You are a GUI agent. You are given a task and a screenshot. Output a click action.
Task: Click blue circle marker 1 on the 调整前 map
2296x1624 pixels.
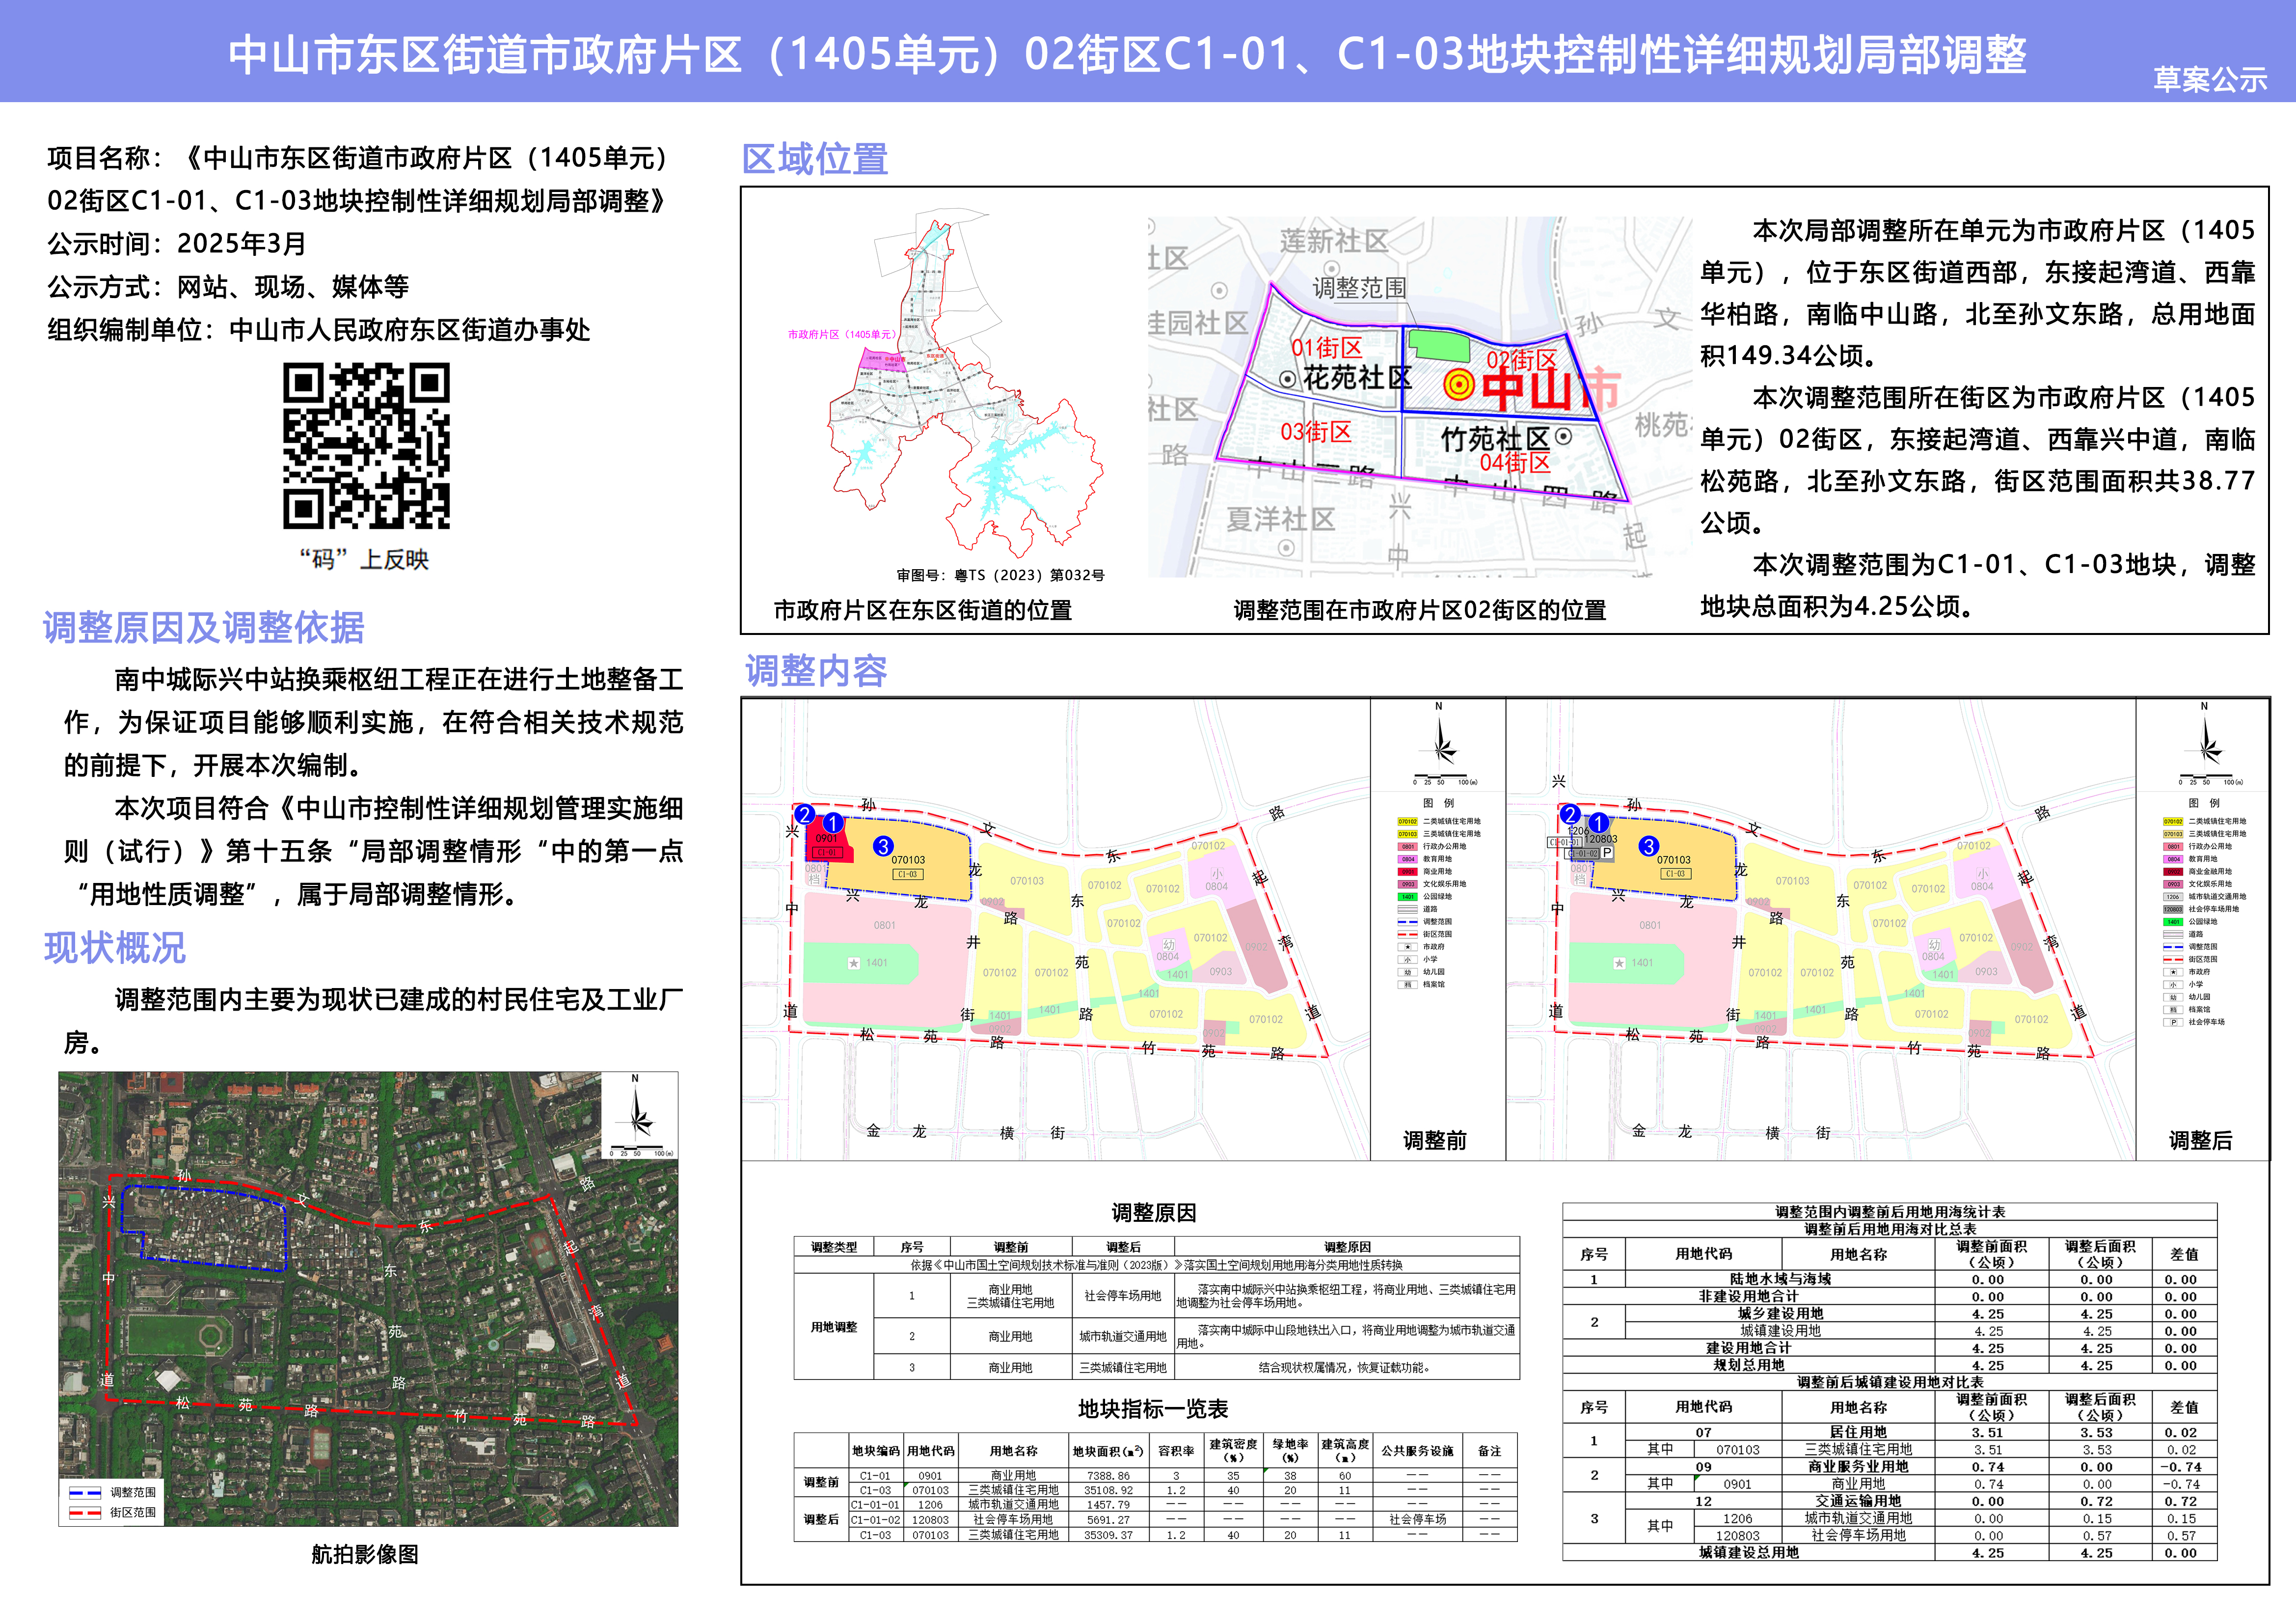(x=833, y=823)
